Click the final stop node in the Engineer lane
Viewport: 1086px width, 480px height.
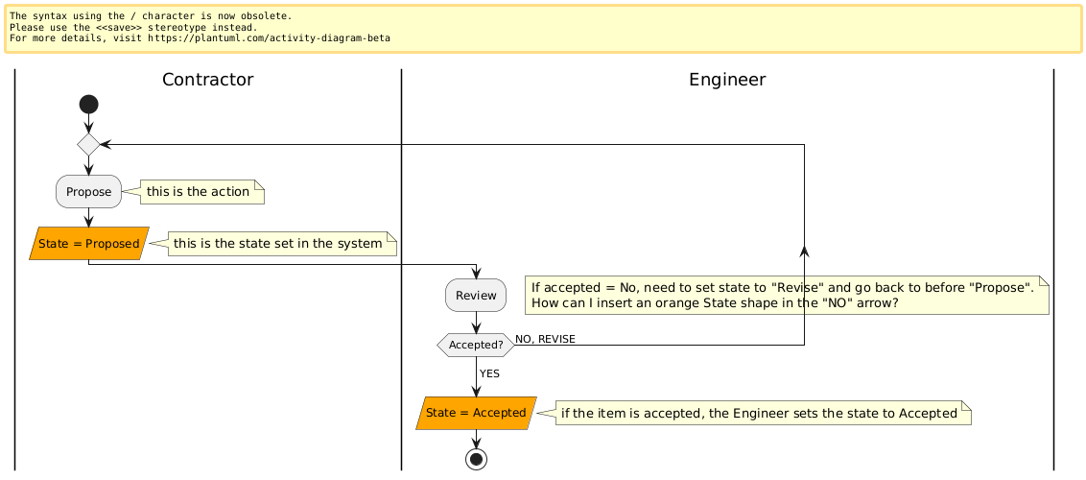click(476, 459)
